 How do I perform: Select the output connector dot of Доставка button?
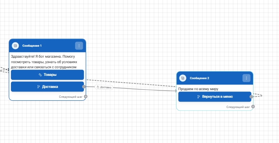click(84, 87)
